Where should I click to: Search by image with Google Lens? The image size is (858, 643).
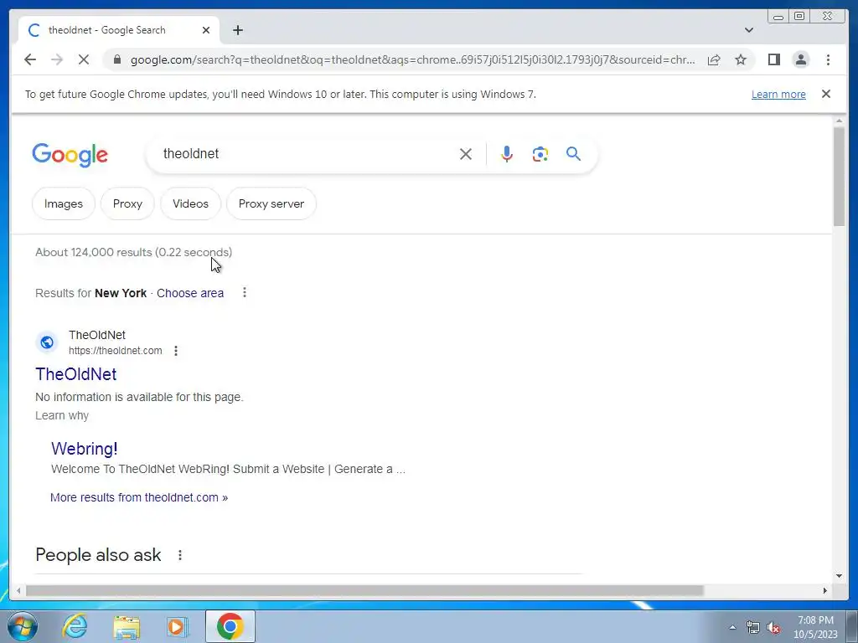point(540,154)
